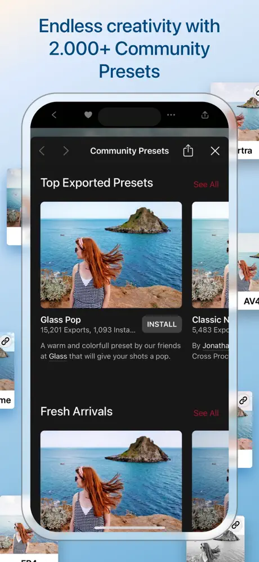Tap link icon on left side card
The width and height of the screenshot is (259, 562).
(6, 341)
